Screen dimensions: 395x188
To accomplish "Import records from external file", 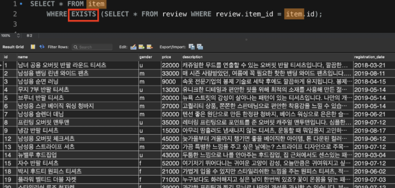I will click(x=200, y=47).
